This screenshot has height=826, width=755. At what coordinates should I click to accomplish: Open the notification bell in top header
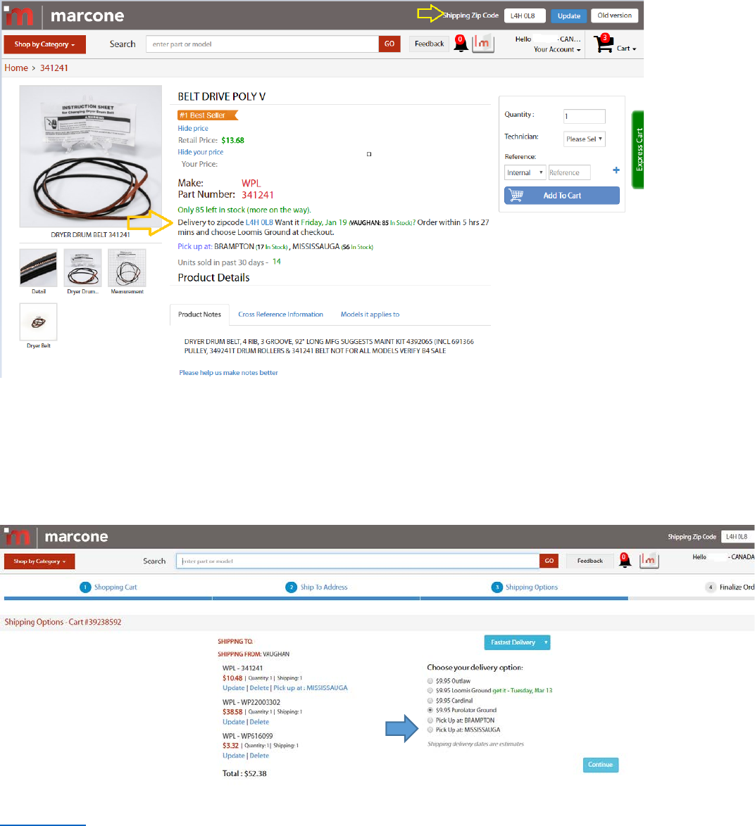coord(461,43)
